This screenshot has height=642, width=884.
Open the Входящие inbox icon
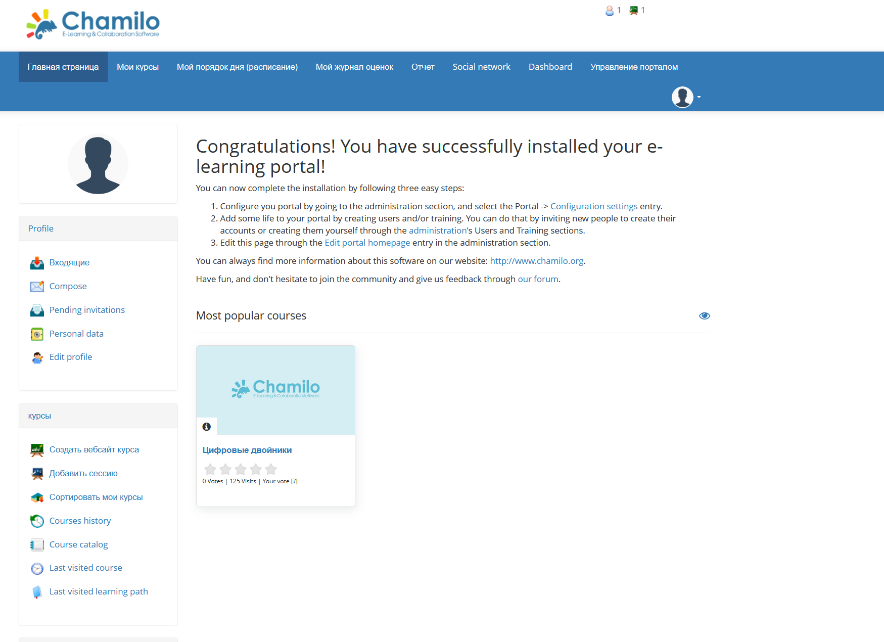37,263
